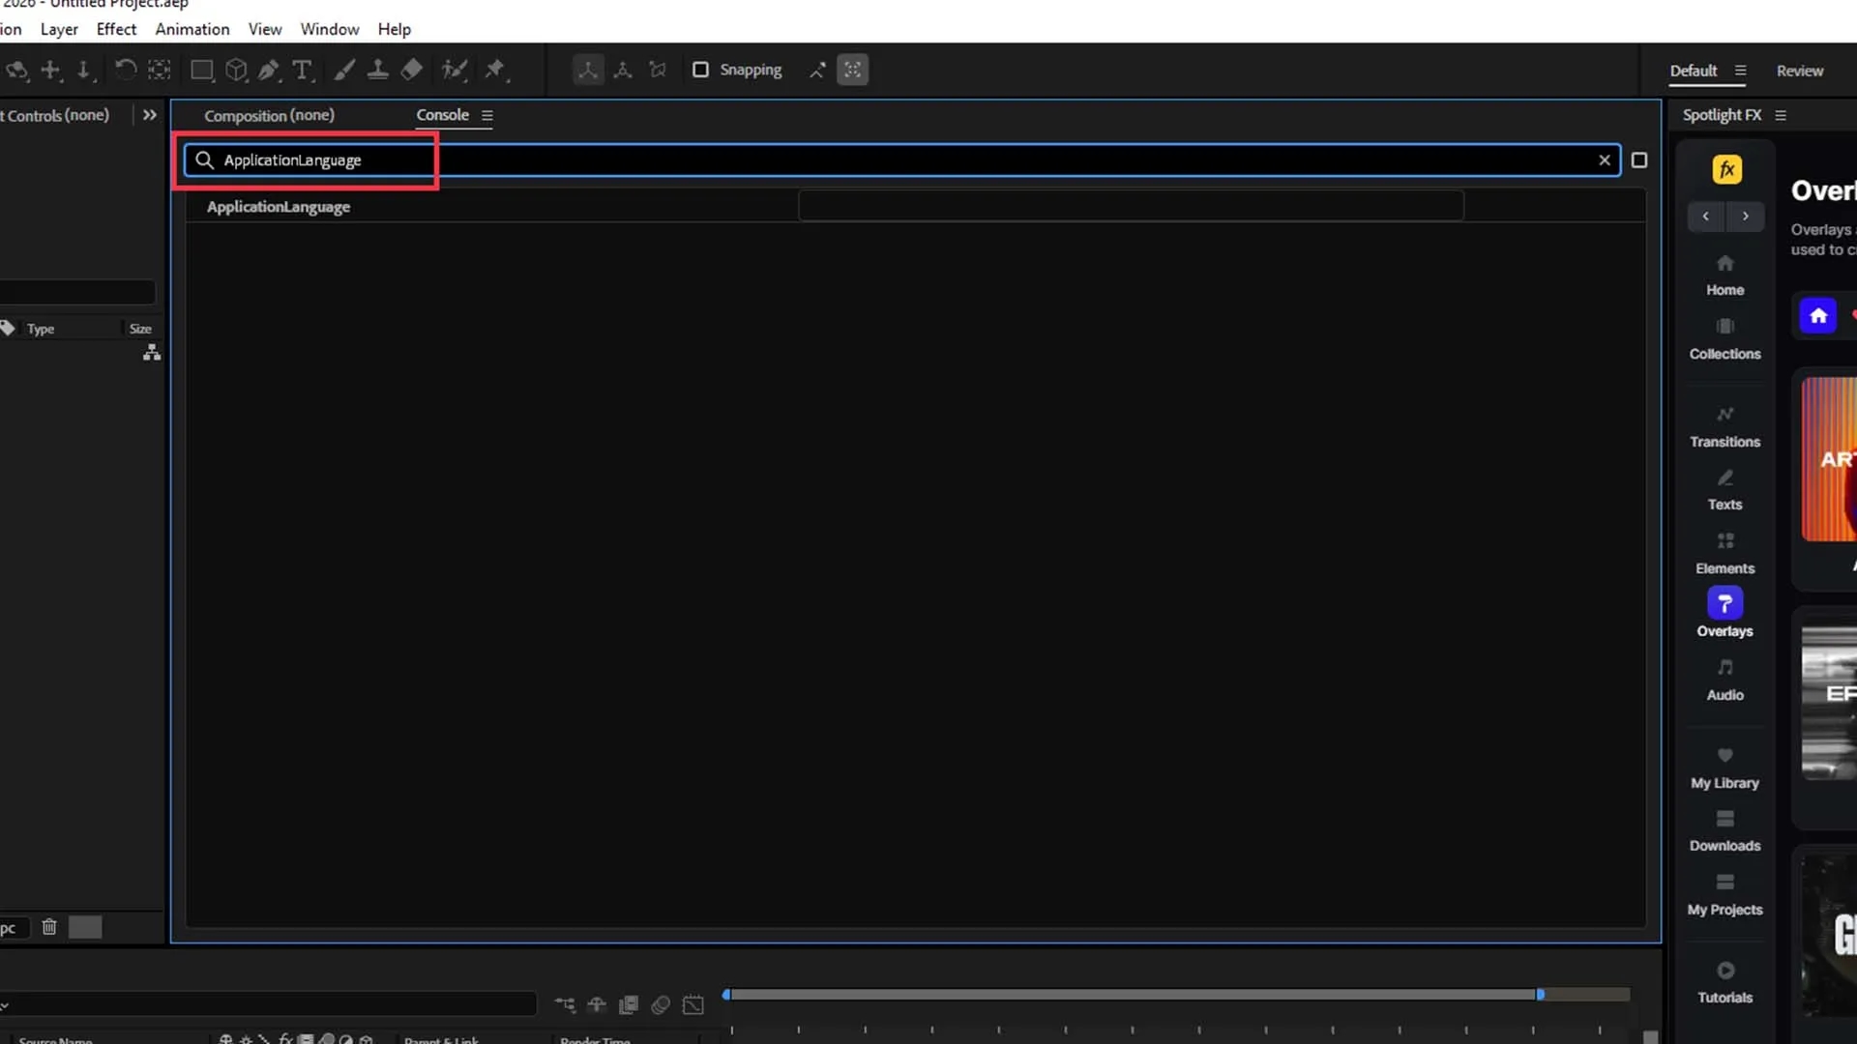
Task: Enable the Snapping checkbox
Action: coord(701,70)
